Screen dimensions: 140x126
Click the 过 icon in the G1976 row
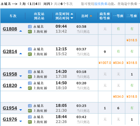[x=30, y=117]
